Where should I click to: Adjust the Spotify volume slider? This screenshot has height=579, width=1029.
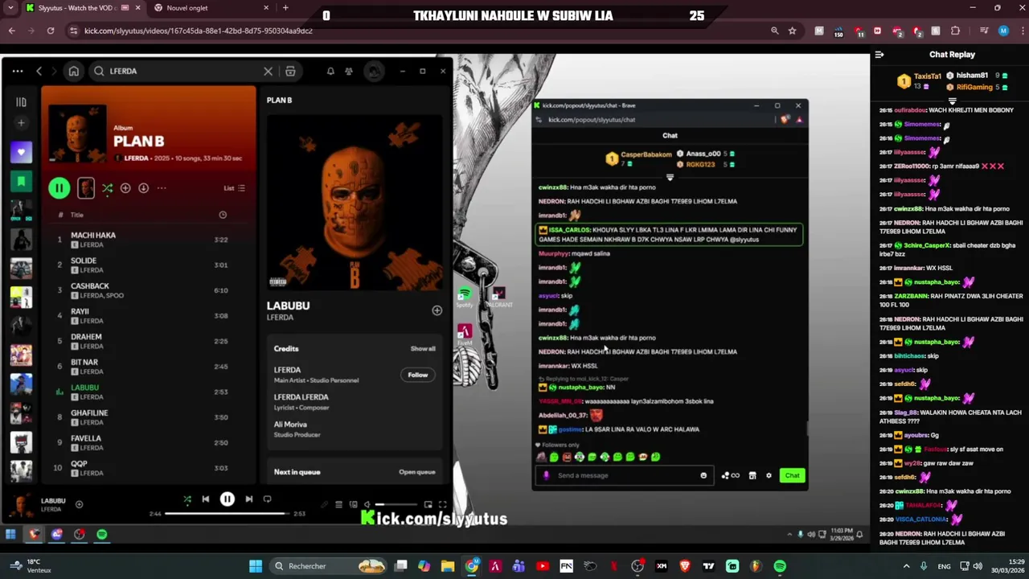pyautogui.click(x=397, y=505)
